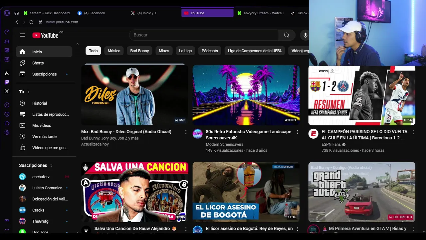Open the Opera GX main menu logo
The width and height of the screenshot is (426, 240).
pos(7,13)
